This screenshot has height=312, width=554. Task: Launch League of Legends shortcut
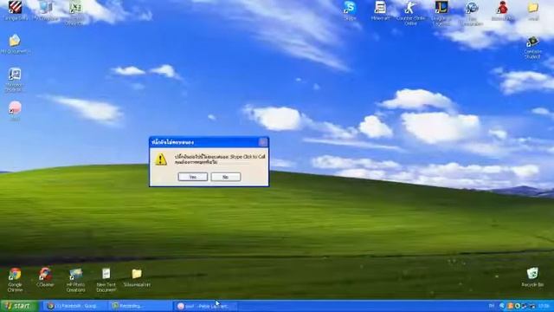tap(441, 13)
